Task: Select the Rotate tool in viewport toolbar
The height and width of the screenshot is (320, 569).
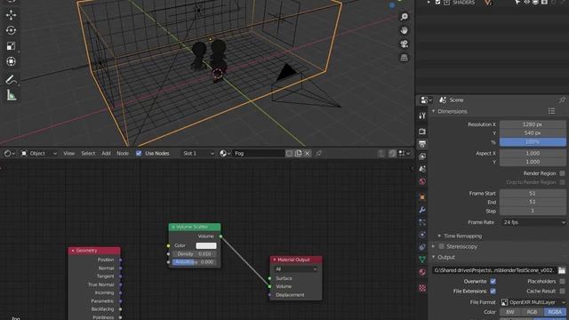Action: point(11,30)
